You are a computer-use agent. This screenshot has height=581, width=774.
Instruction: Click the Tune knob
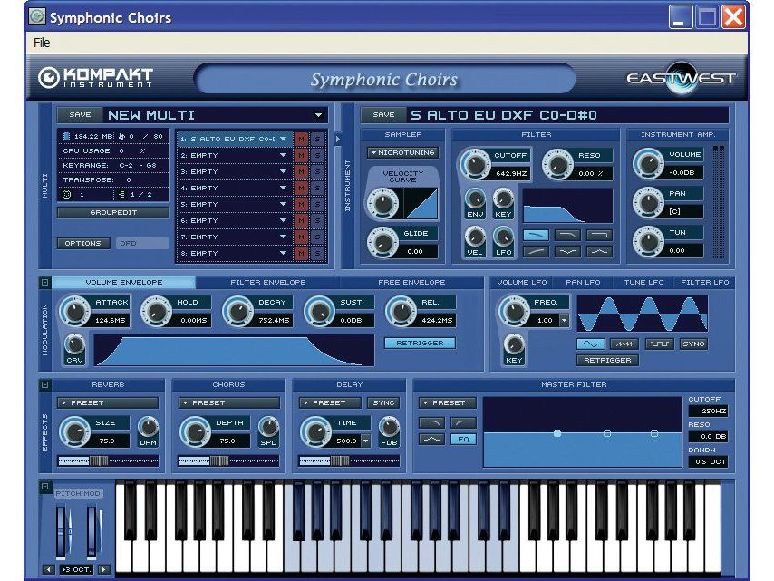click(x=648, y=241)
